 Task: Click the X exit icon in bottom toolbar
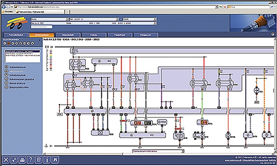tap(6, 160)
